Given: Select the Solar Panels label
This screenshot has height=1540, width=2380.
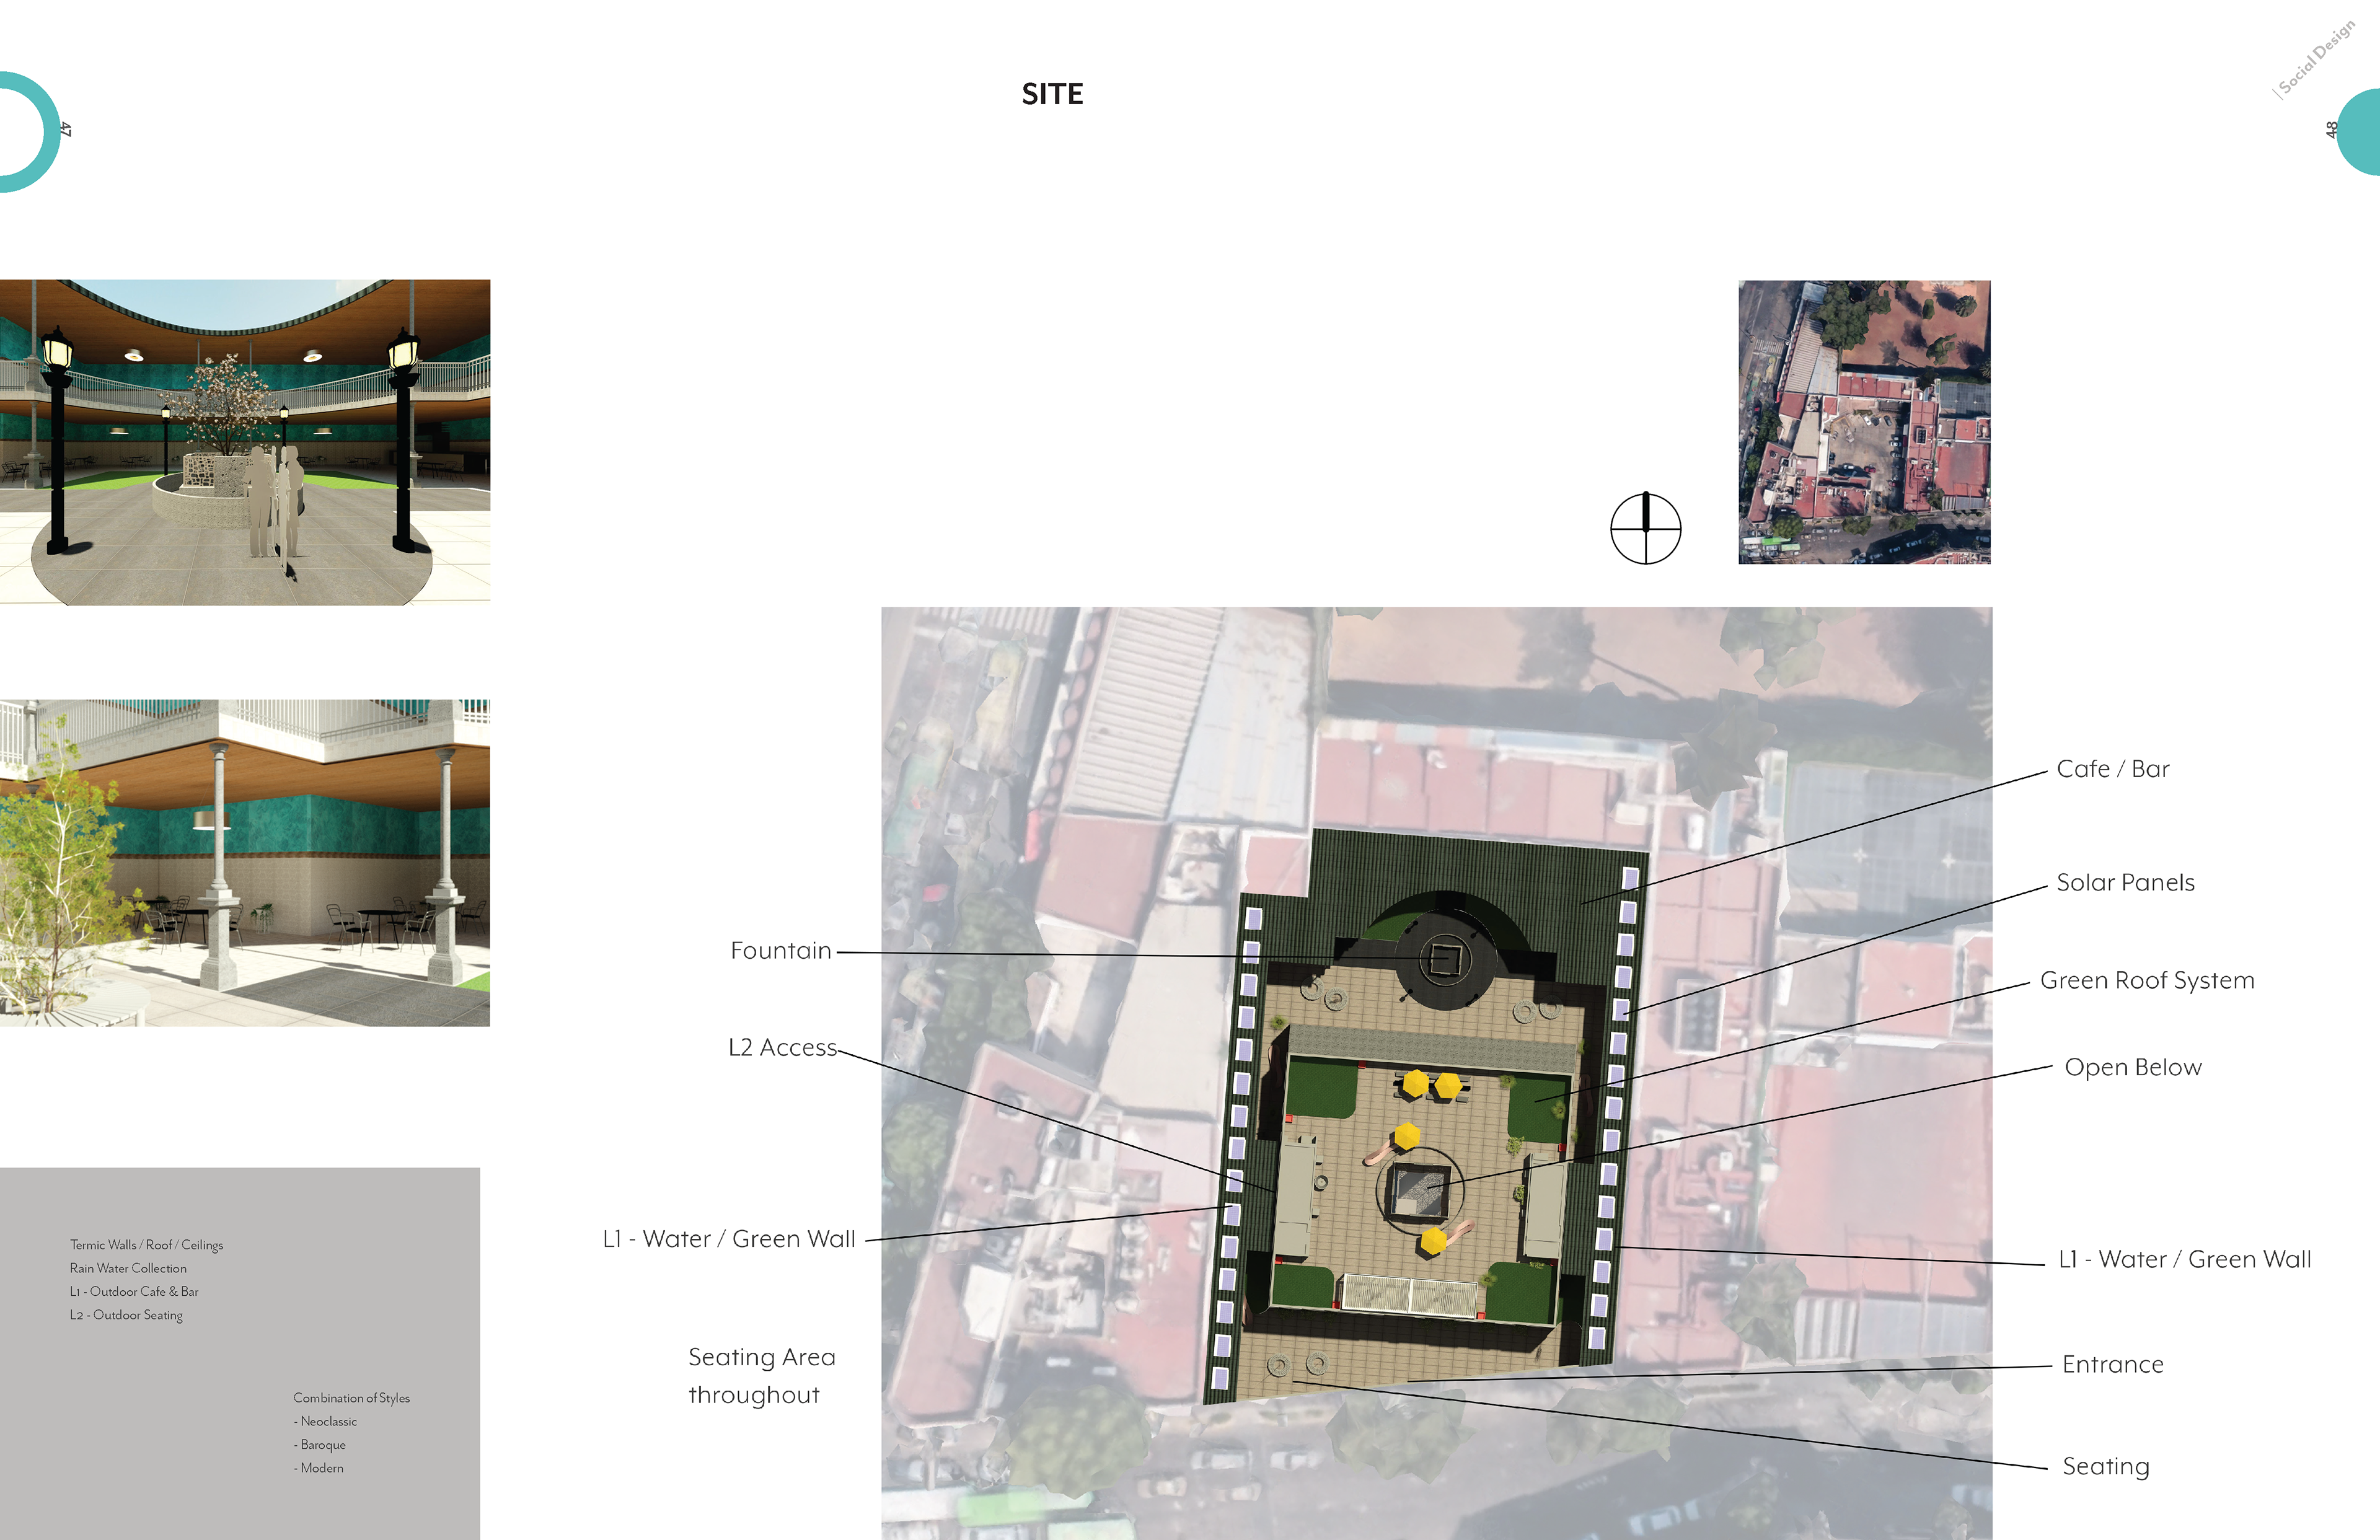Looking at the screenshot, I should (2125, 883).
